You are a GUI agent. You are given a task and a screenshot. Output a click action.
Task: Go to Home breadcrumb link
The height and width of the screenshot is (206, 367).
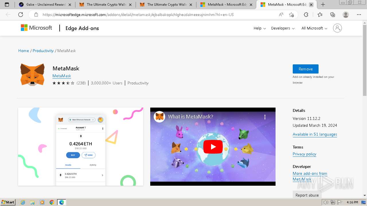pyautogui.click(x=24, y=51)
